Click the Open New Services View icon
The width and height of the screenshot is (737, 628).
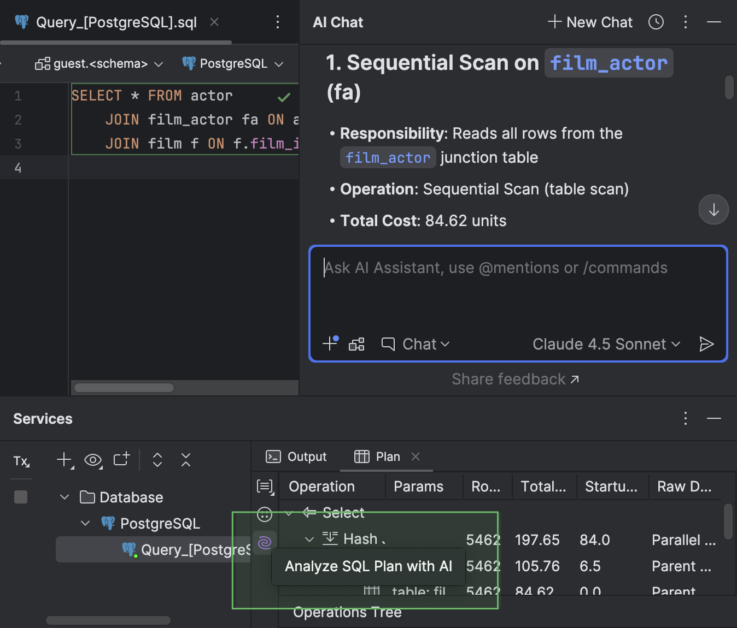pos(121,460)
